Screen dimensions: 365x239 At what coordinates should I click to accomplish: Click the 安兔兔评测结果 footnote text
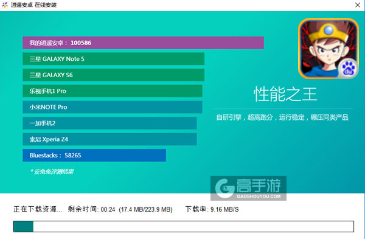pos(52,171)
